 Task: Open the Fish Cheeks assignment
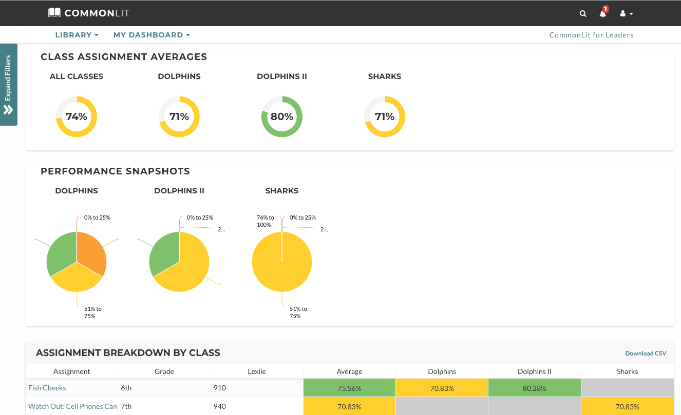pyautogui.click(x=47, y=388)
